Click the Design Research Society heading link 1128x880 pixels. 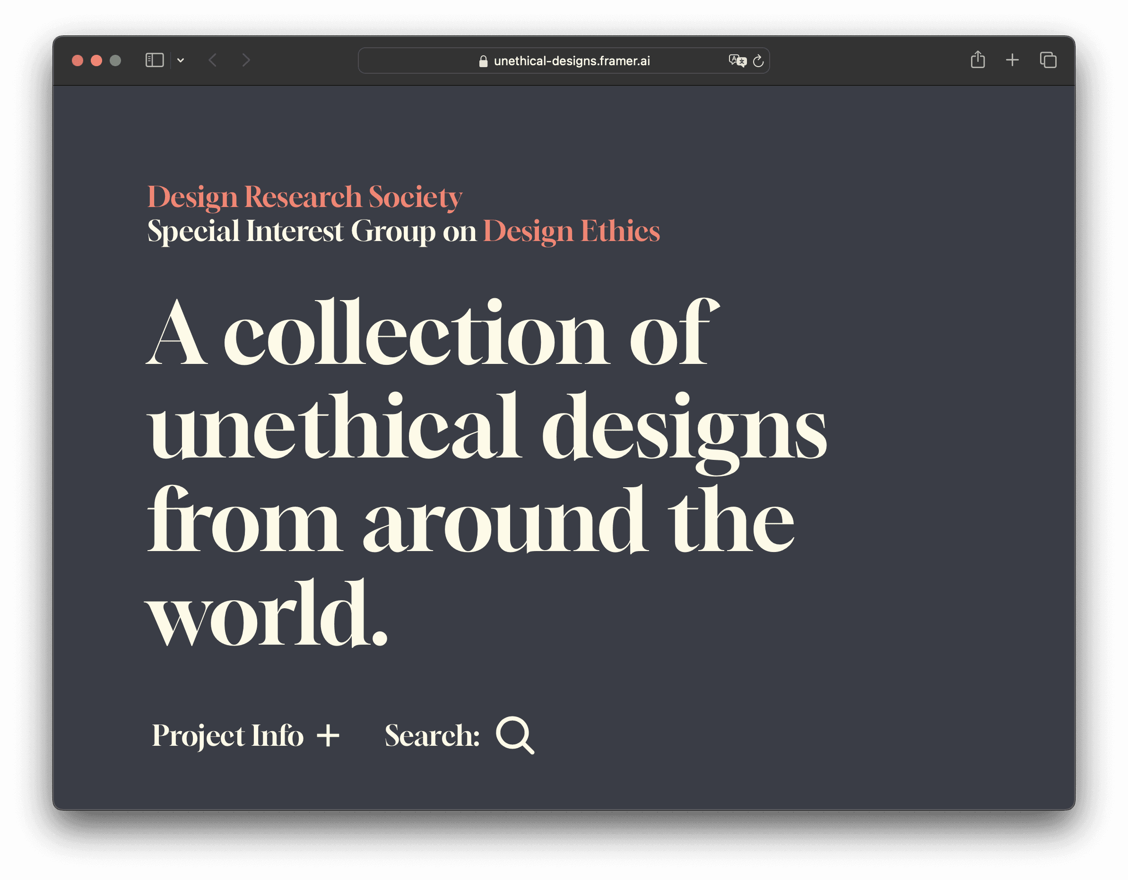click(304, 196)
